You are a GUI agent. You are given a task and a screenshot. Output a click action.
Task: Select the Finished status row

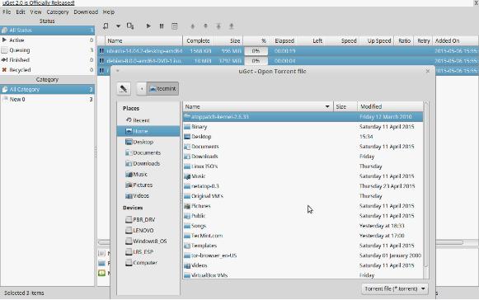[x=47, y=60]
